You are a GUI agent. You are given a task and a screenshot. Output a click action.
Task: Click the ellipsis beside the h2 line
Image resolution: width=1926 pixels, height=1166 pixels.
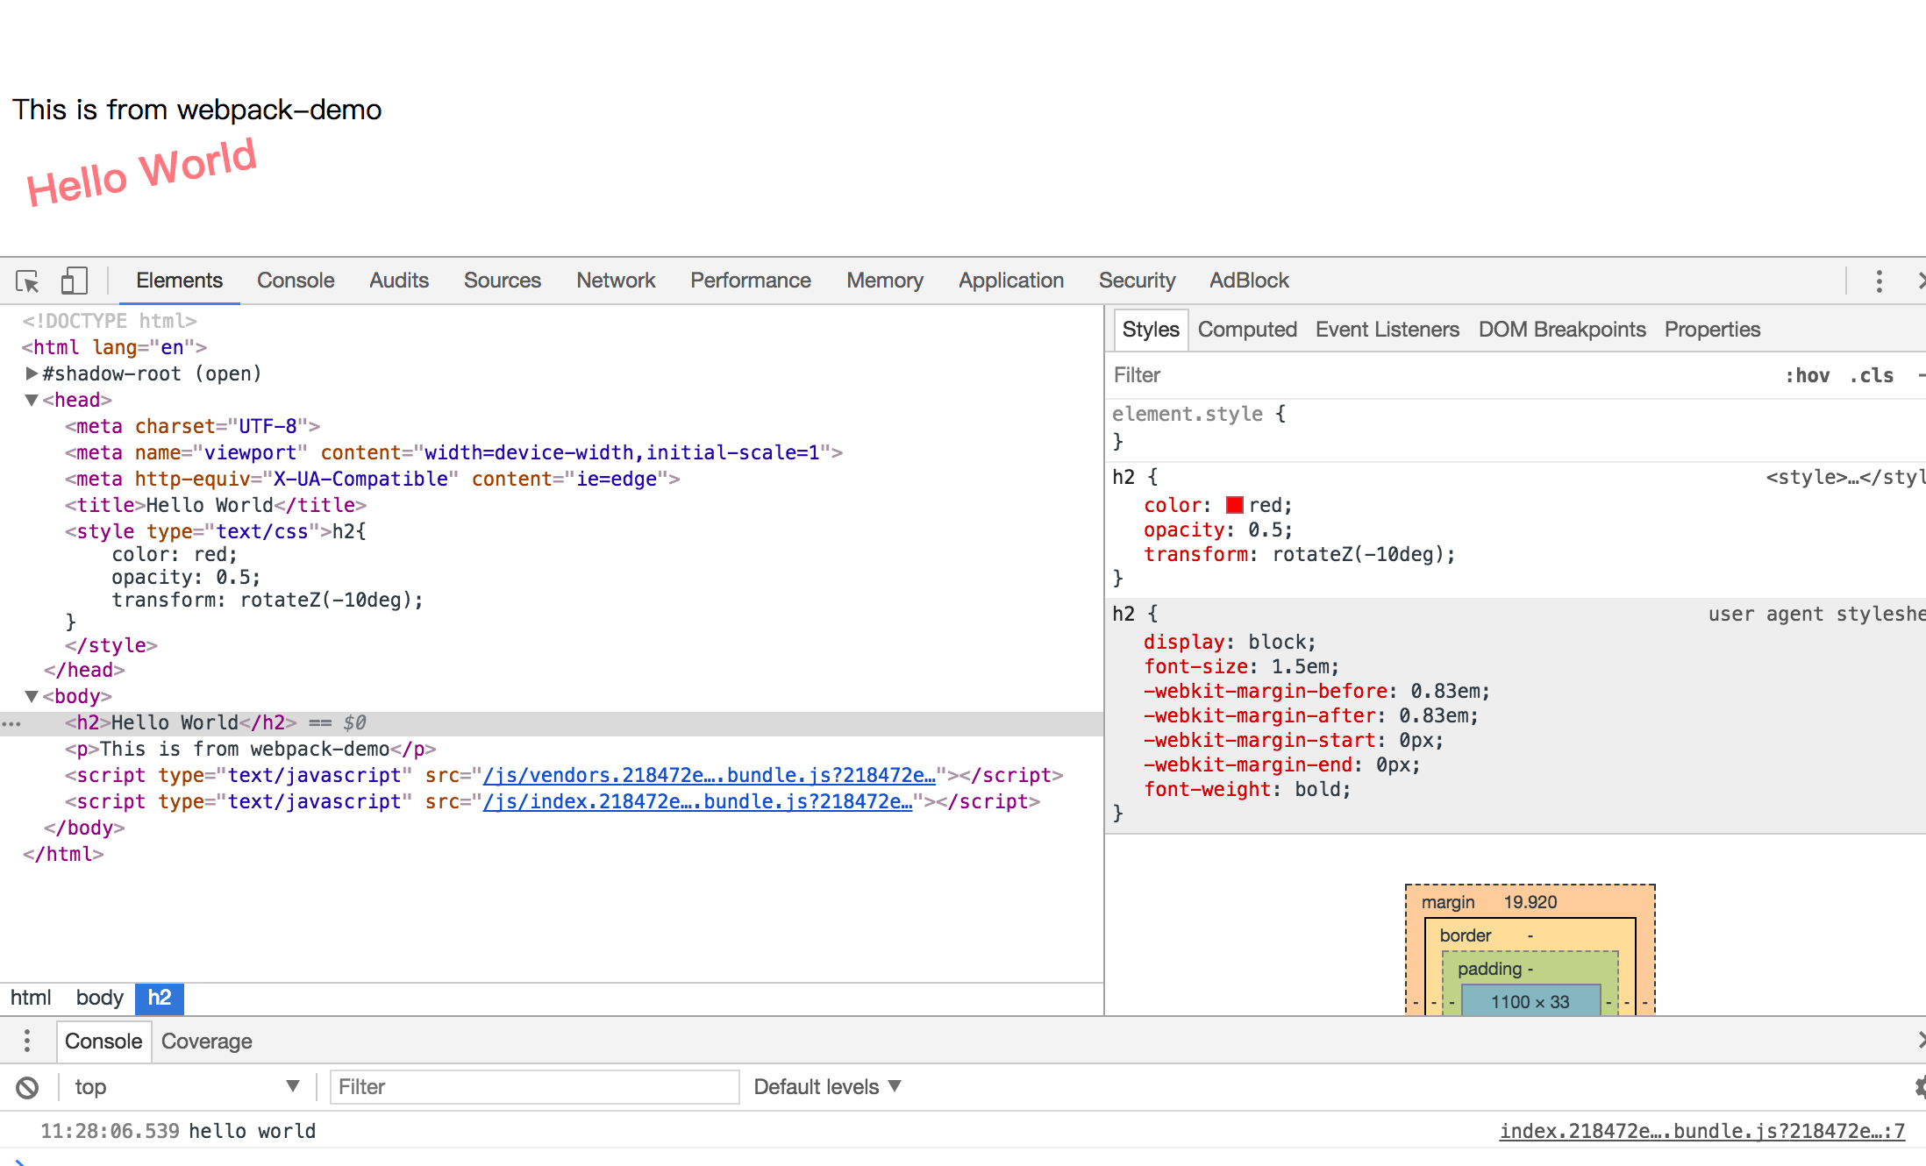click(x=11, y=724)
